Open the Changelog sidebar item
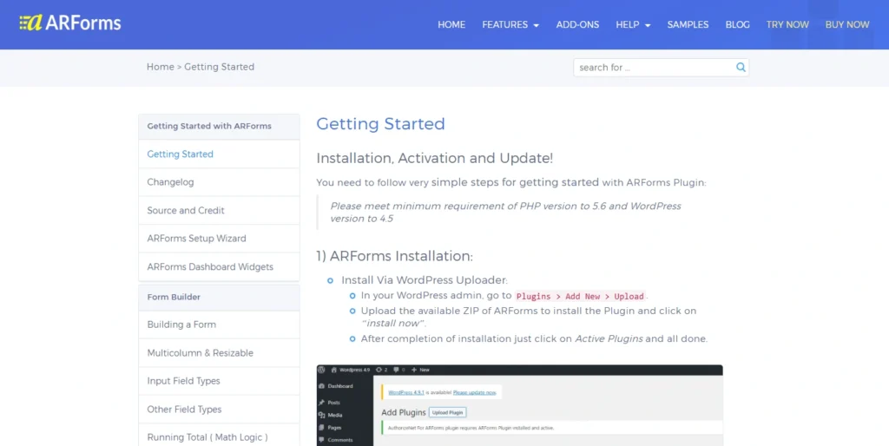Image resolution: width=889 pixels, height=446 pixels. (219, 182)
